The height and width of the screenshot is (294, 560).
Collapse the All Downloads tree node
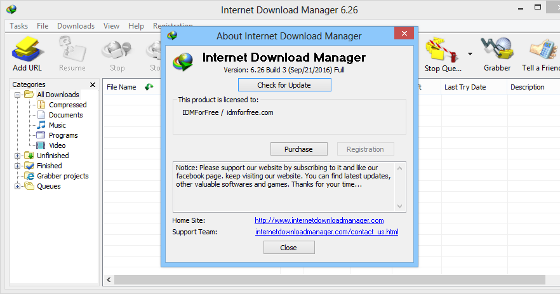coord(17,95)
